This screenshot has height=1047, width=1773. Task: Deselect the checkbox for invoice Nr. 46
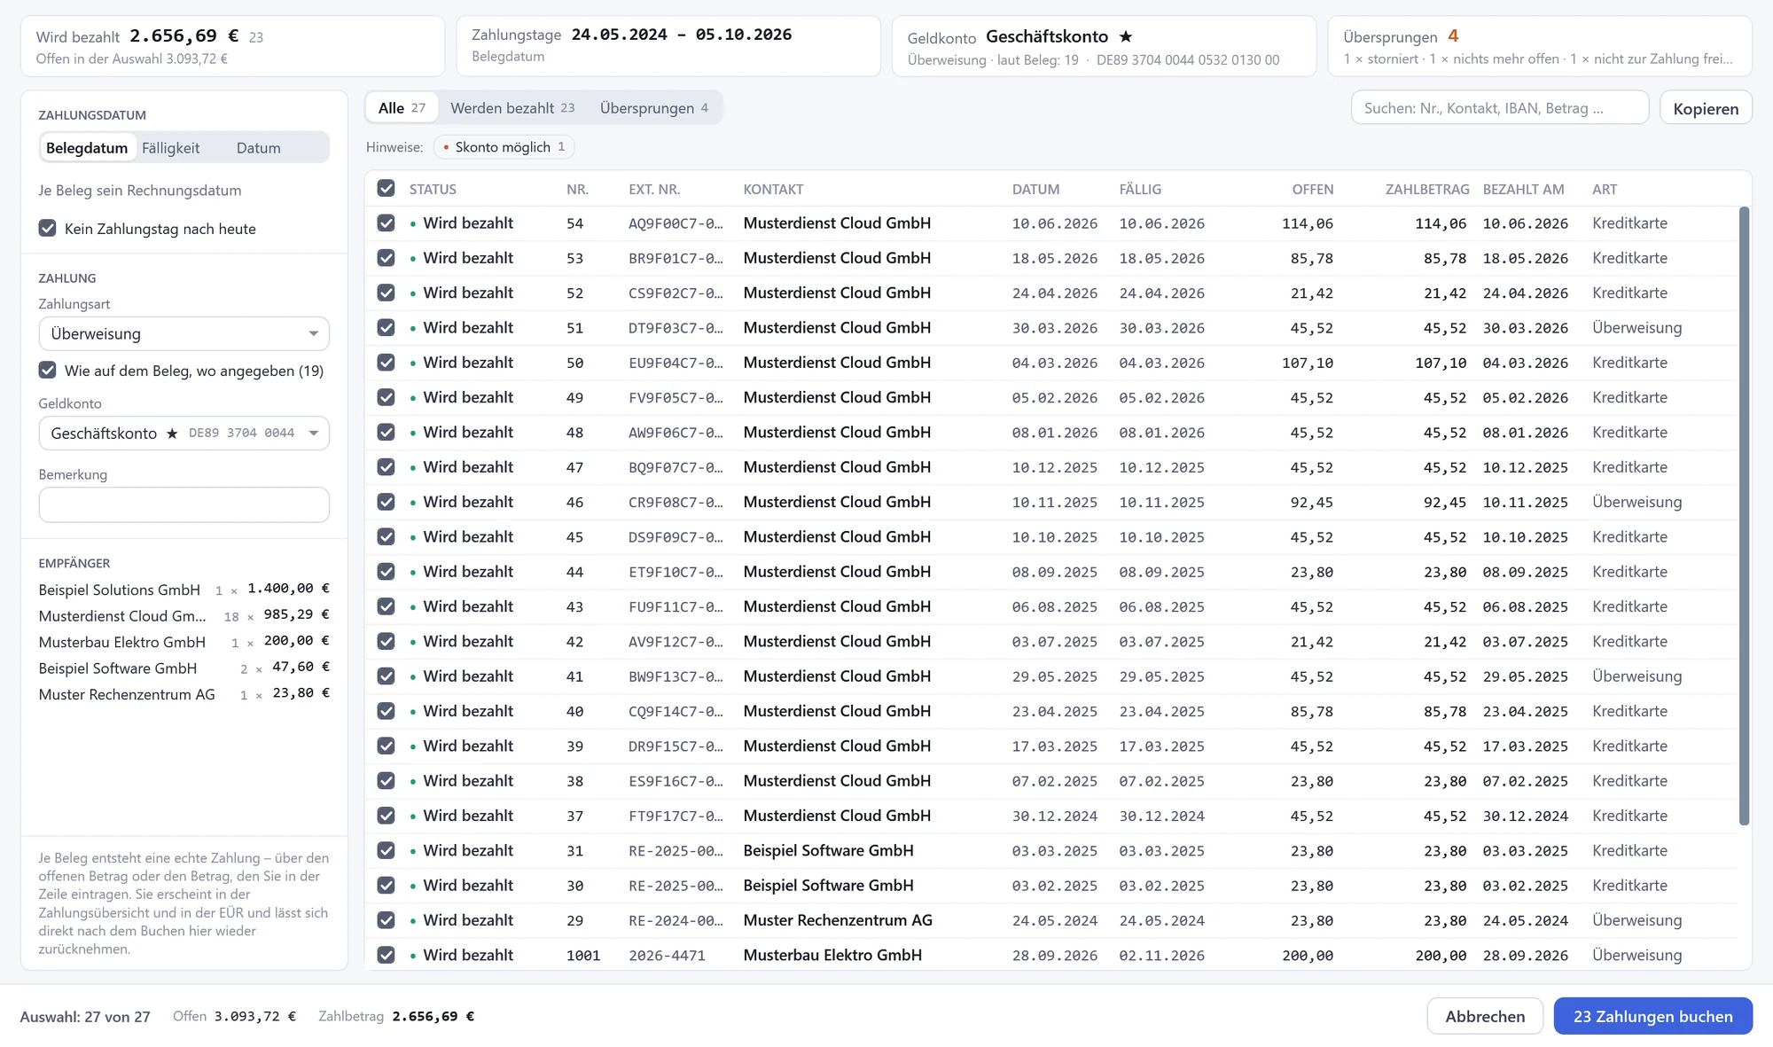386,502
